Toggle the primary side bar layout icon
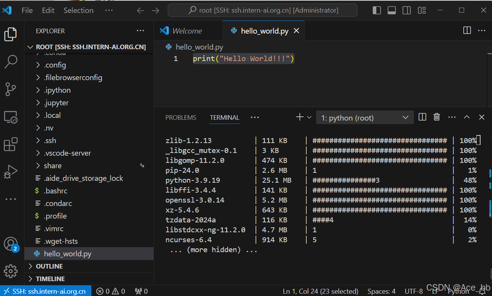Image resolution: width=492 pixels, height=296 pixels. click(377, 10)
